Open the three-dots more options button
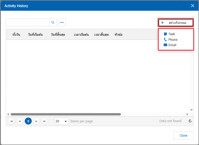Screen dimensions: 199x145 point(62,22)
